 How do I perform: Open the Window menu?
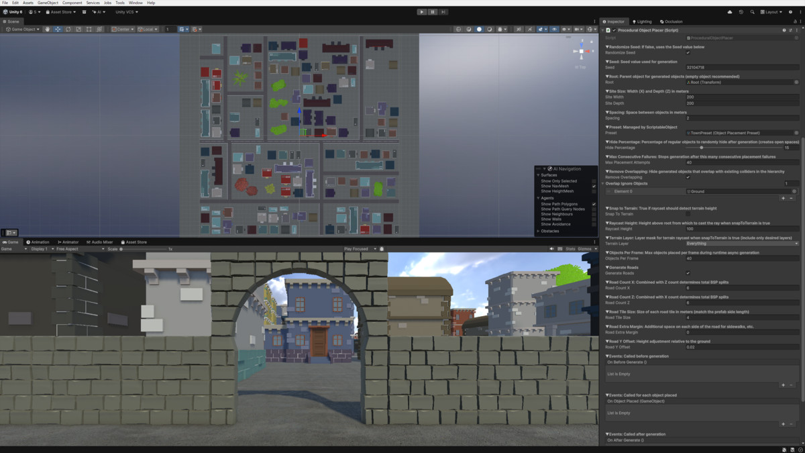click(136, 3)
